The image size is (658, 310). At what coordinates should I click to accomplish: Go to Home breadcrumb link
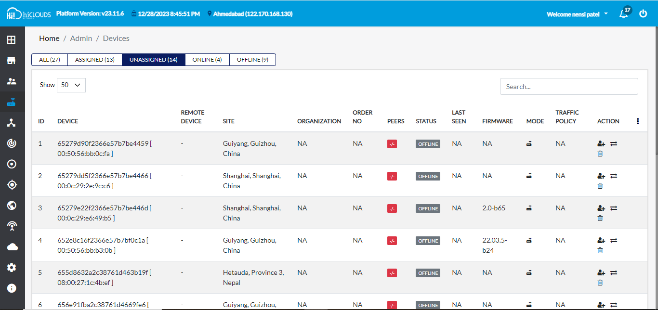pyautogui.click(x=49, y=38)
